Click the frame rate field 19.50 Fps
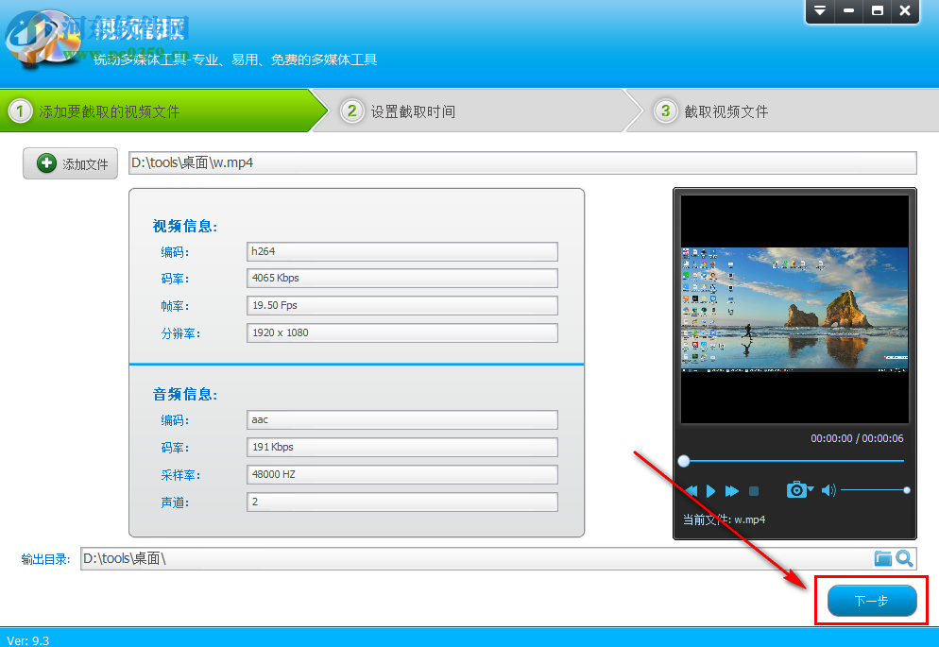The width and height of the screenshot is (939, 647). [x=401, y=305]
